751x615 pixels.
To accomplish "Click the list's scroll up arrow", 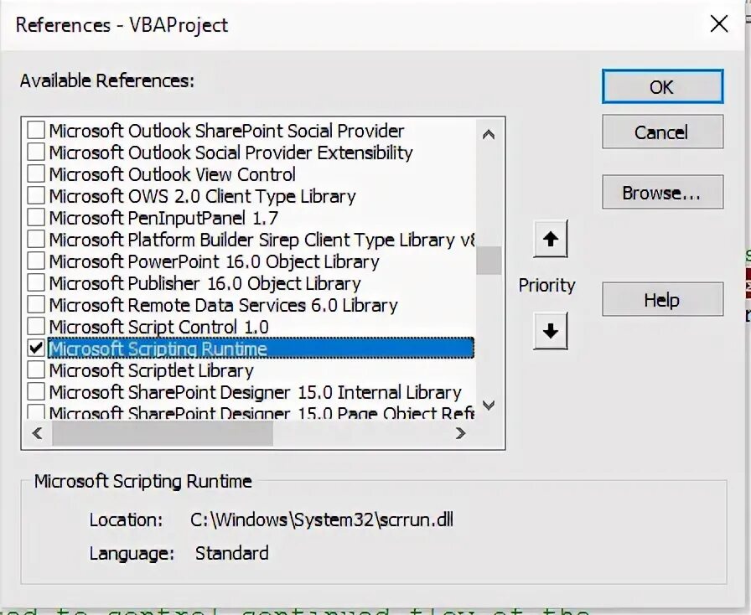I will point(489,135).
